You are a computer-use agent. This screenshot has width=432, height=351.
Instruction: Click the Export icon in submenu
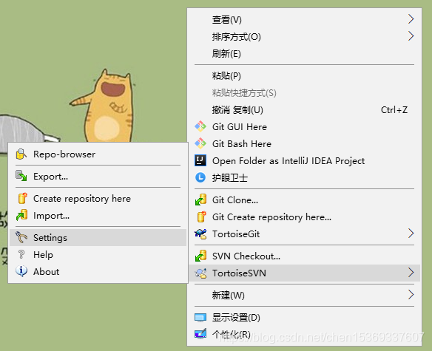(x=21, y=176)
